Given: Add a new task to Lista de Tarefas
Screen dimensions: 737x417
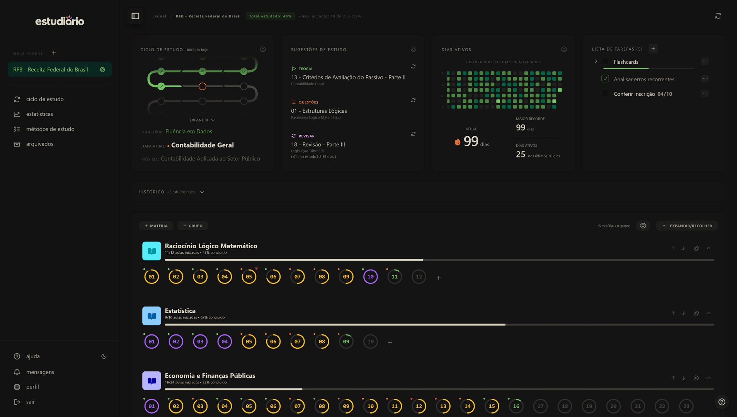Looking at the screenshot, I should coord(653,49).
